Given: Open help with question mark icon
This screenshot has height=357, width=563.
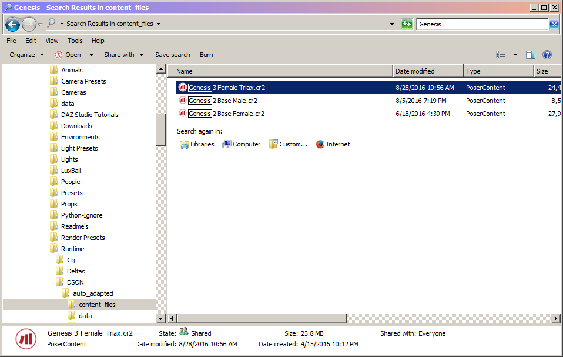Looking at the screenshot, I should click(547, 55).
